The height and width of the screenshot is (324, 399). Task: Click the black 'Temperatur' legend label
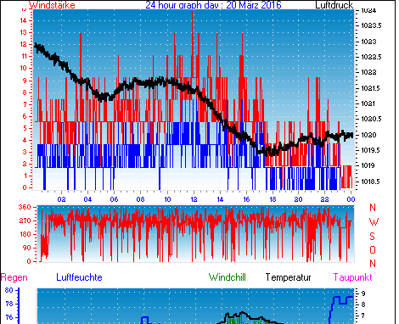[x=289, y=277]
